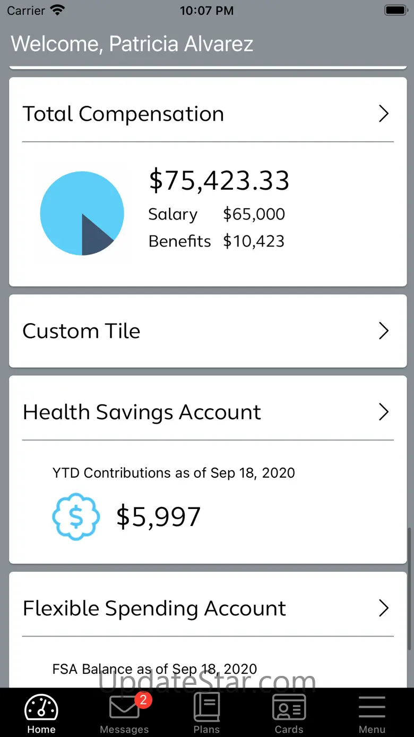Image resolution: width=414 pixels, height=737 pixels.
Task: Tap the Plans book icon
Action: point(206,707)
